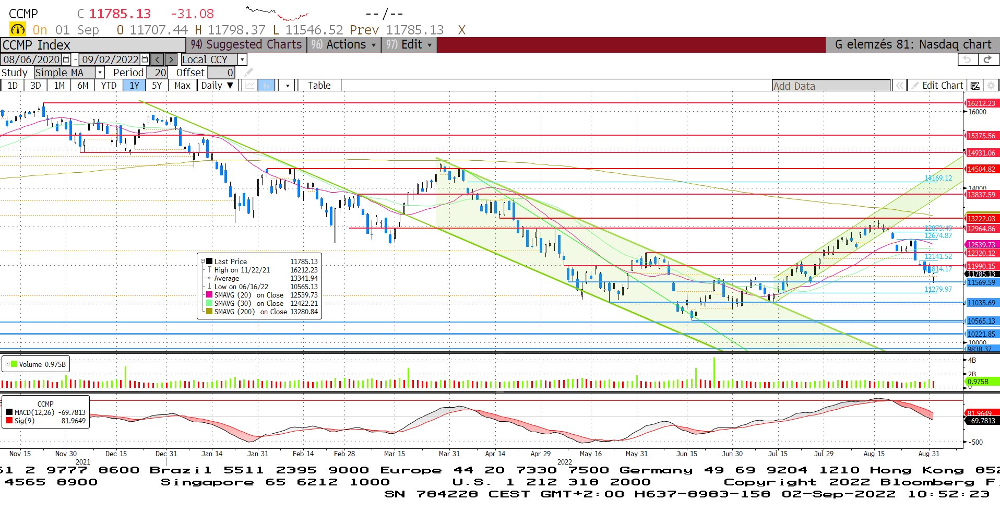Select the 1Y range tab

(134, 86)
